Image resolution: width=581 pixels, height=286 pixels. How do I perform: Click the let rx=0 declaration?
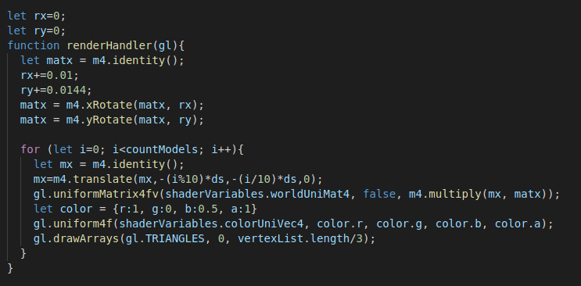click(36, 16)
